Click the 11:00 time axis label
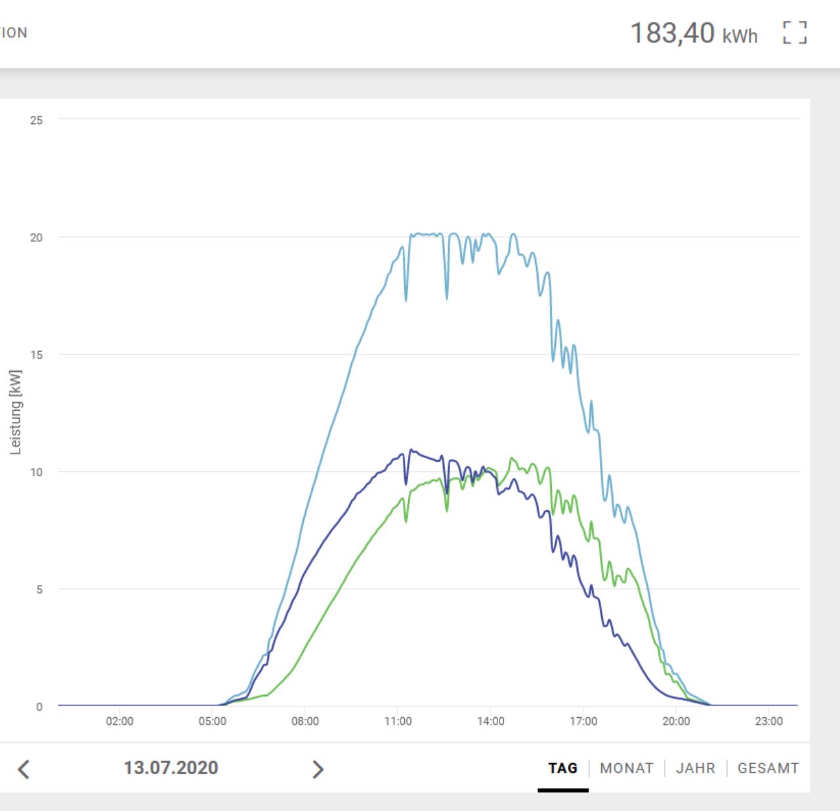Viewport: 840px width, 811px height. click(398, 721)
